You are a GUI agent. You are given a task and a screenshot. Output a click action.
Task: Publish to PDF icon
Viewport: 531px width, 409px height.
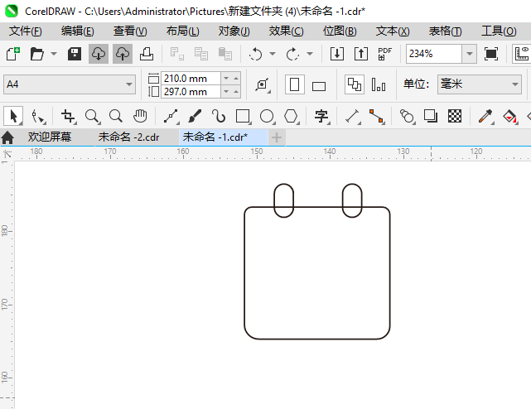coord(384,54)
